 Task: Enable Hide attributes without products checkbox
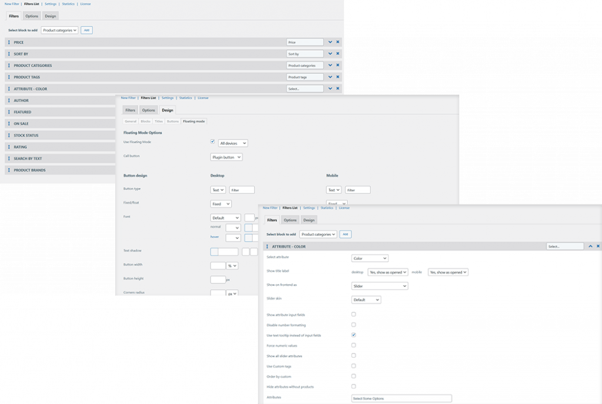click(x=353, y=386)
